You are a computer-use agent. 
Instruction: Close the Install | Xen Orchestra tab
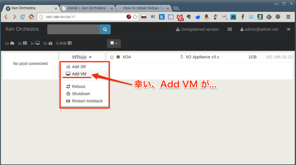tap(112, 8)
